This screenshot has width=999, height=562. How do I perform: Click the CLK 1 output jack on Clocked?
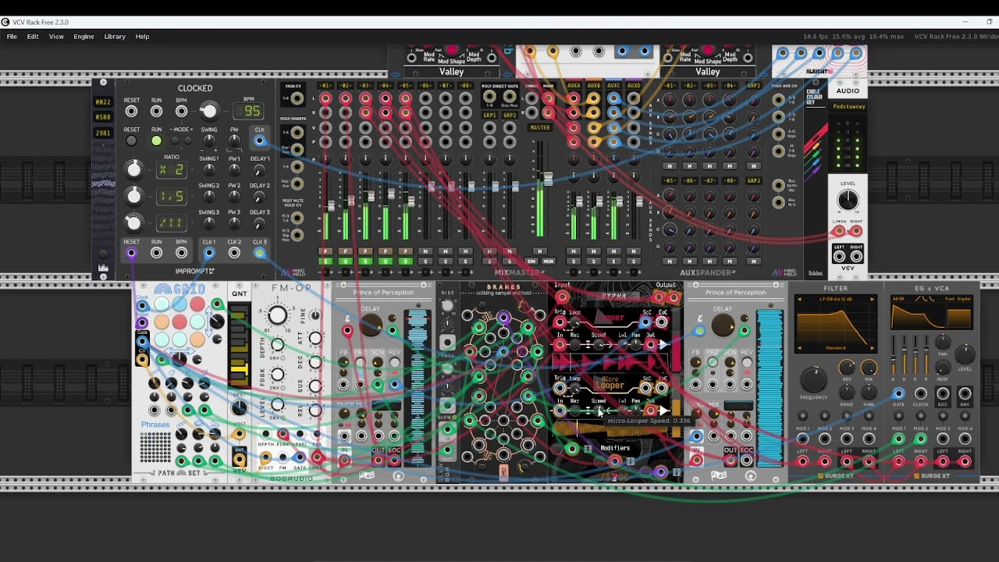(x=208, y=253)
